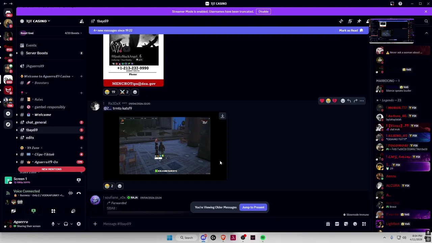Open the emoji picker

(x=355, y=224)
